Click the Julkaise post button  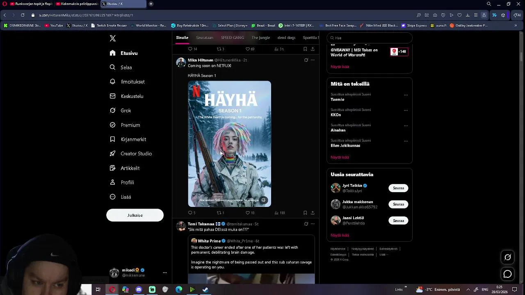(x=135, y=215)
